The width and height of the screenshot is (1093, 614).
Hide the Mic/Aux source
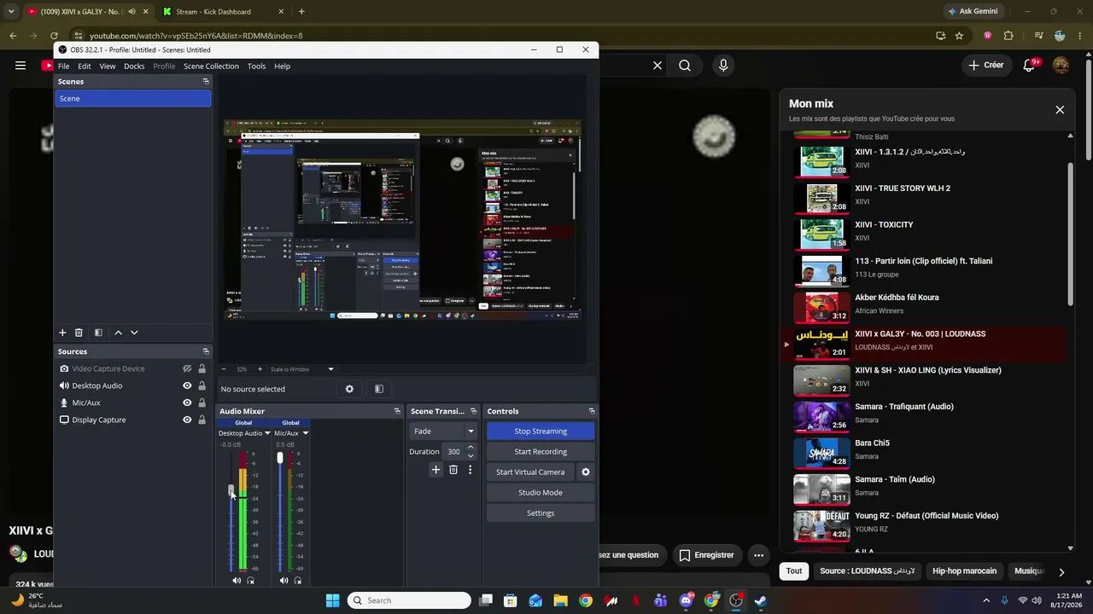(x=187, y=403)
